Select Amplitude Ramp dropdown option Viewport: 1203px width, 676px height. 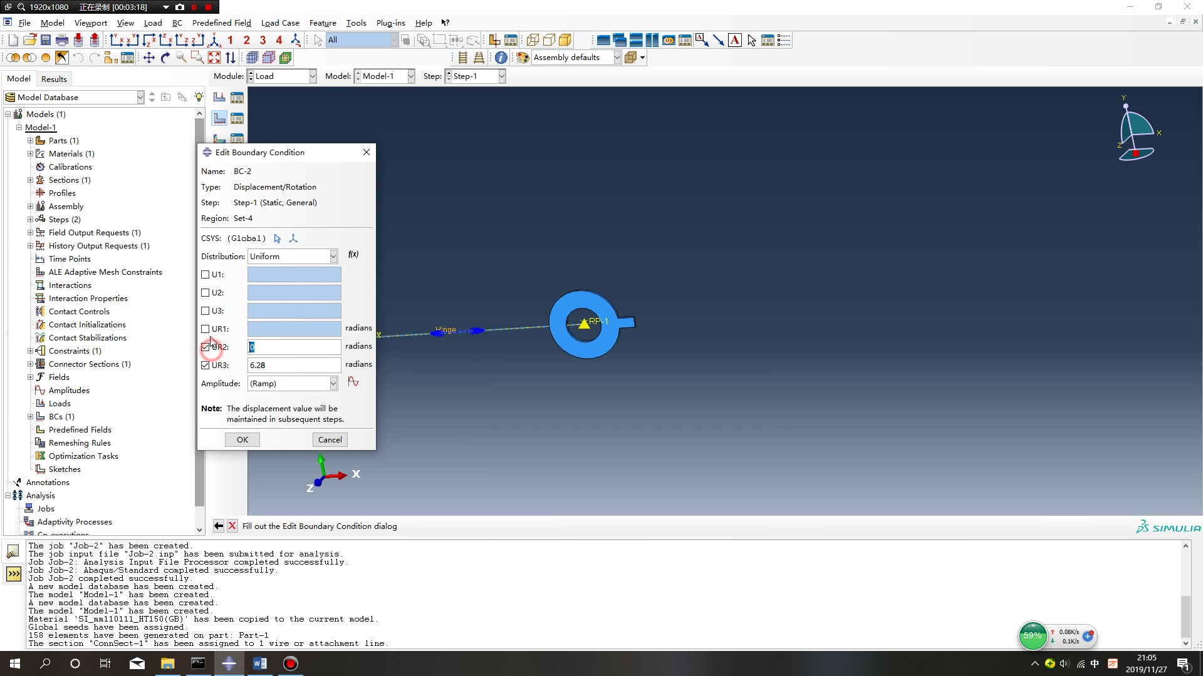[291, 382]
